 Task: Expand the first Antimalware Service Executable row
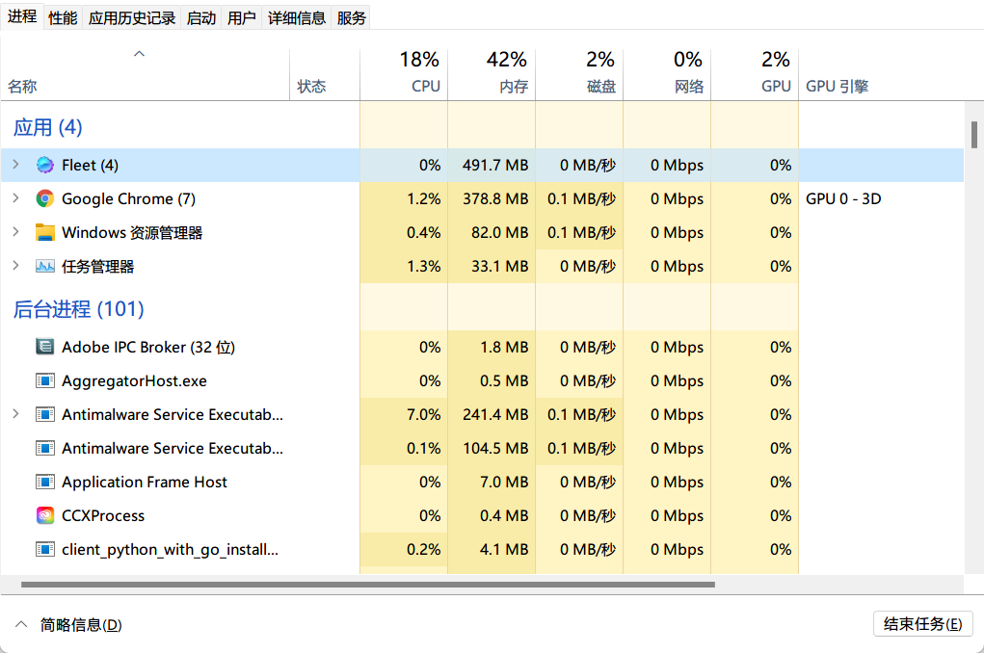pos(15,414)
